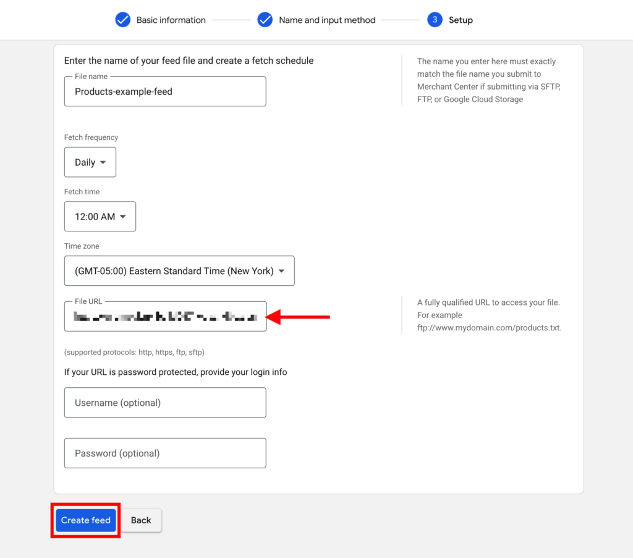Switch to the Name and input method step
Viewport: 633px width, 558px height.
click(x=327, y=19)
